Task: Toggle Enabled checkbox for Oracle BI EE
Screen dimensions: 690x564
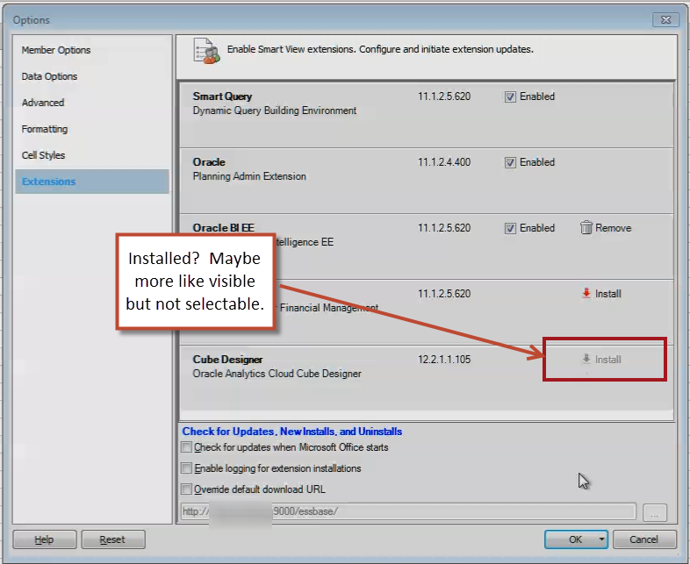Action: coord(510,228)
